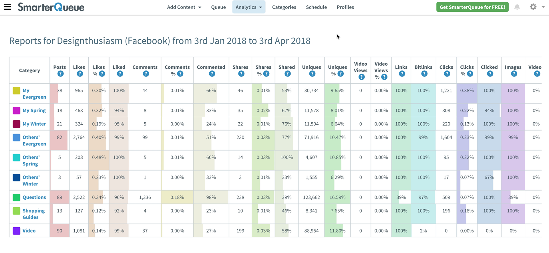Click Get SmarterQueue for FREE button
The image size is (549, 253).
(472, 7)
